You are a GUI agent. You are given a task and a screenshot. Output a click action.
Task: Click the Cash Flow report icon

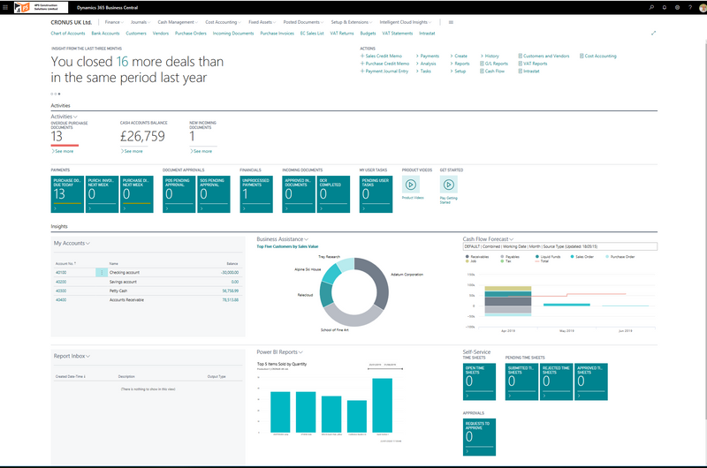click(x=482, y=72)
